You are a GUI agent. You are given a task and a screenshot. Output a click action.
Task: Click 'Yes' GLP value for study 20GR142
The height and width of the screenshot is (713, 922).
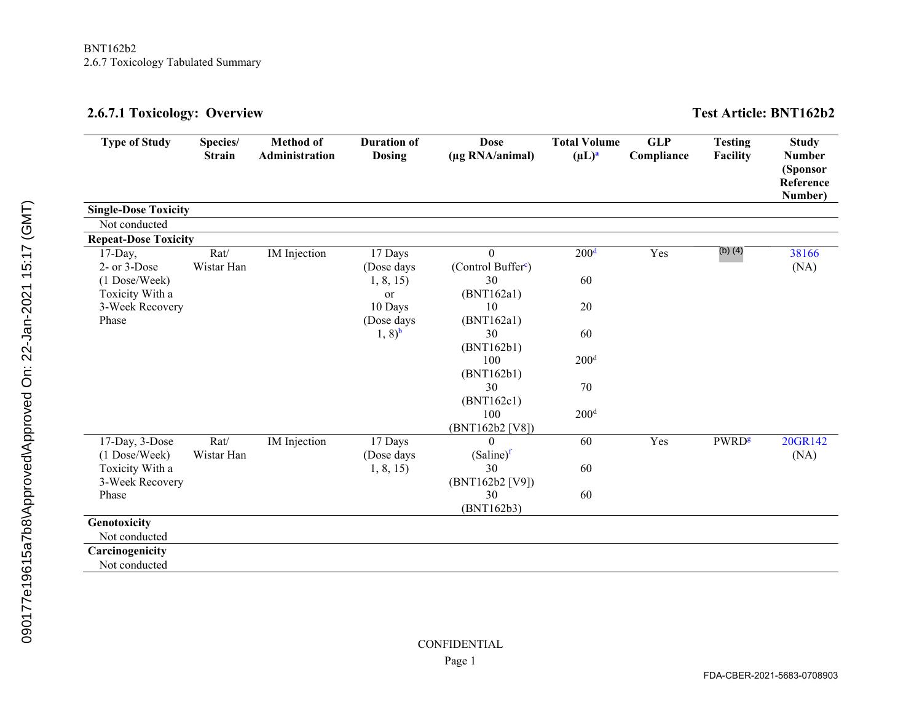(659, 441)
